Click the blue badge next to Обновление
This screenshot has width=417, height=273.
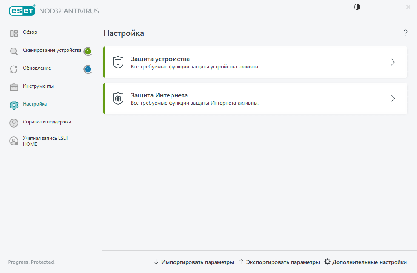[x=88, y=69]
